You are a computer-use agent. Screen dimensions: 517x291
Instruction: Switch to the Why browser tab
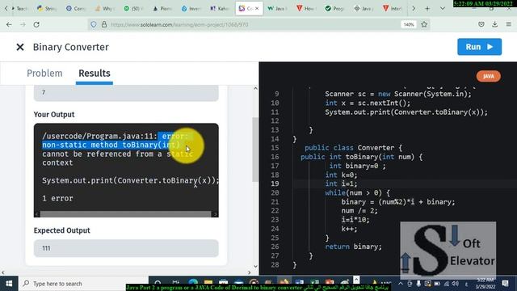pyautogui.click(x=104, y=9)
